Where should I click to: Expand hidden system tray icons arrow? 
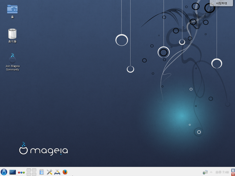click(x=211, y=172)
